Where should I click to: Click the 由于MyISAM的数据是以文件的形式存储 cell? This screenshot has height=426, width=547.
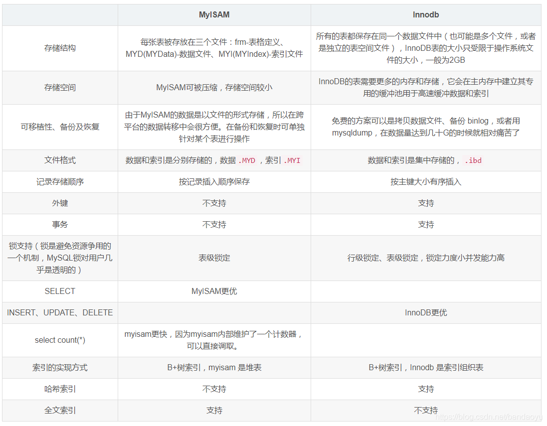[x=214, y=127]
